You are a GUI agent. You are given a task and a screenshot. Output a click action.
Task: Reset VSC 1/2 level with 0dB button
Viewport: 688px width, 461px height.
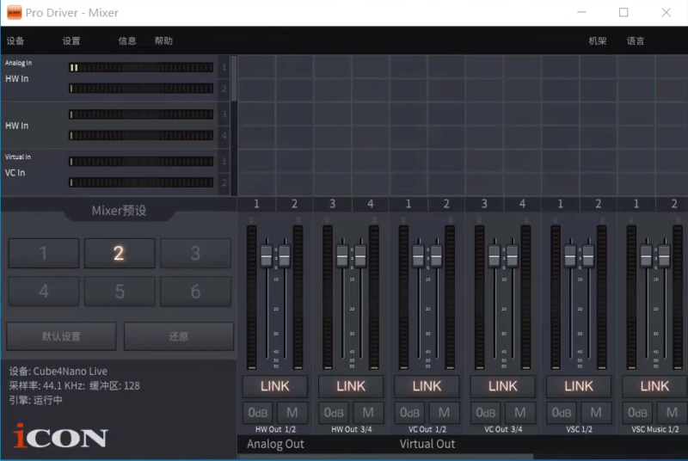[562, 413]
